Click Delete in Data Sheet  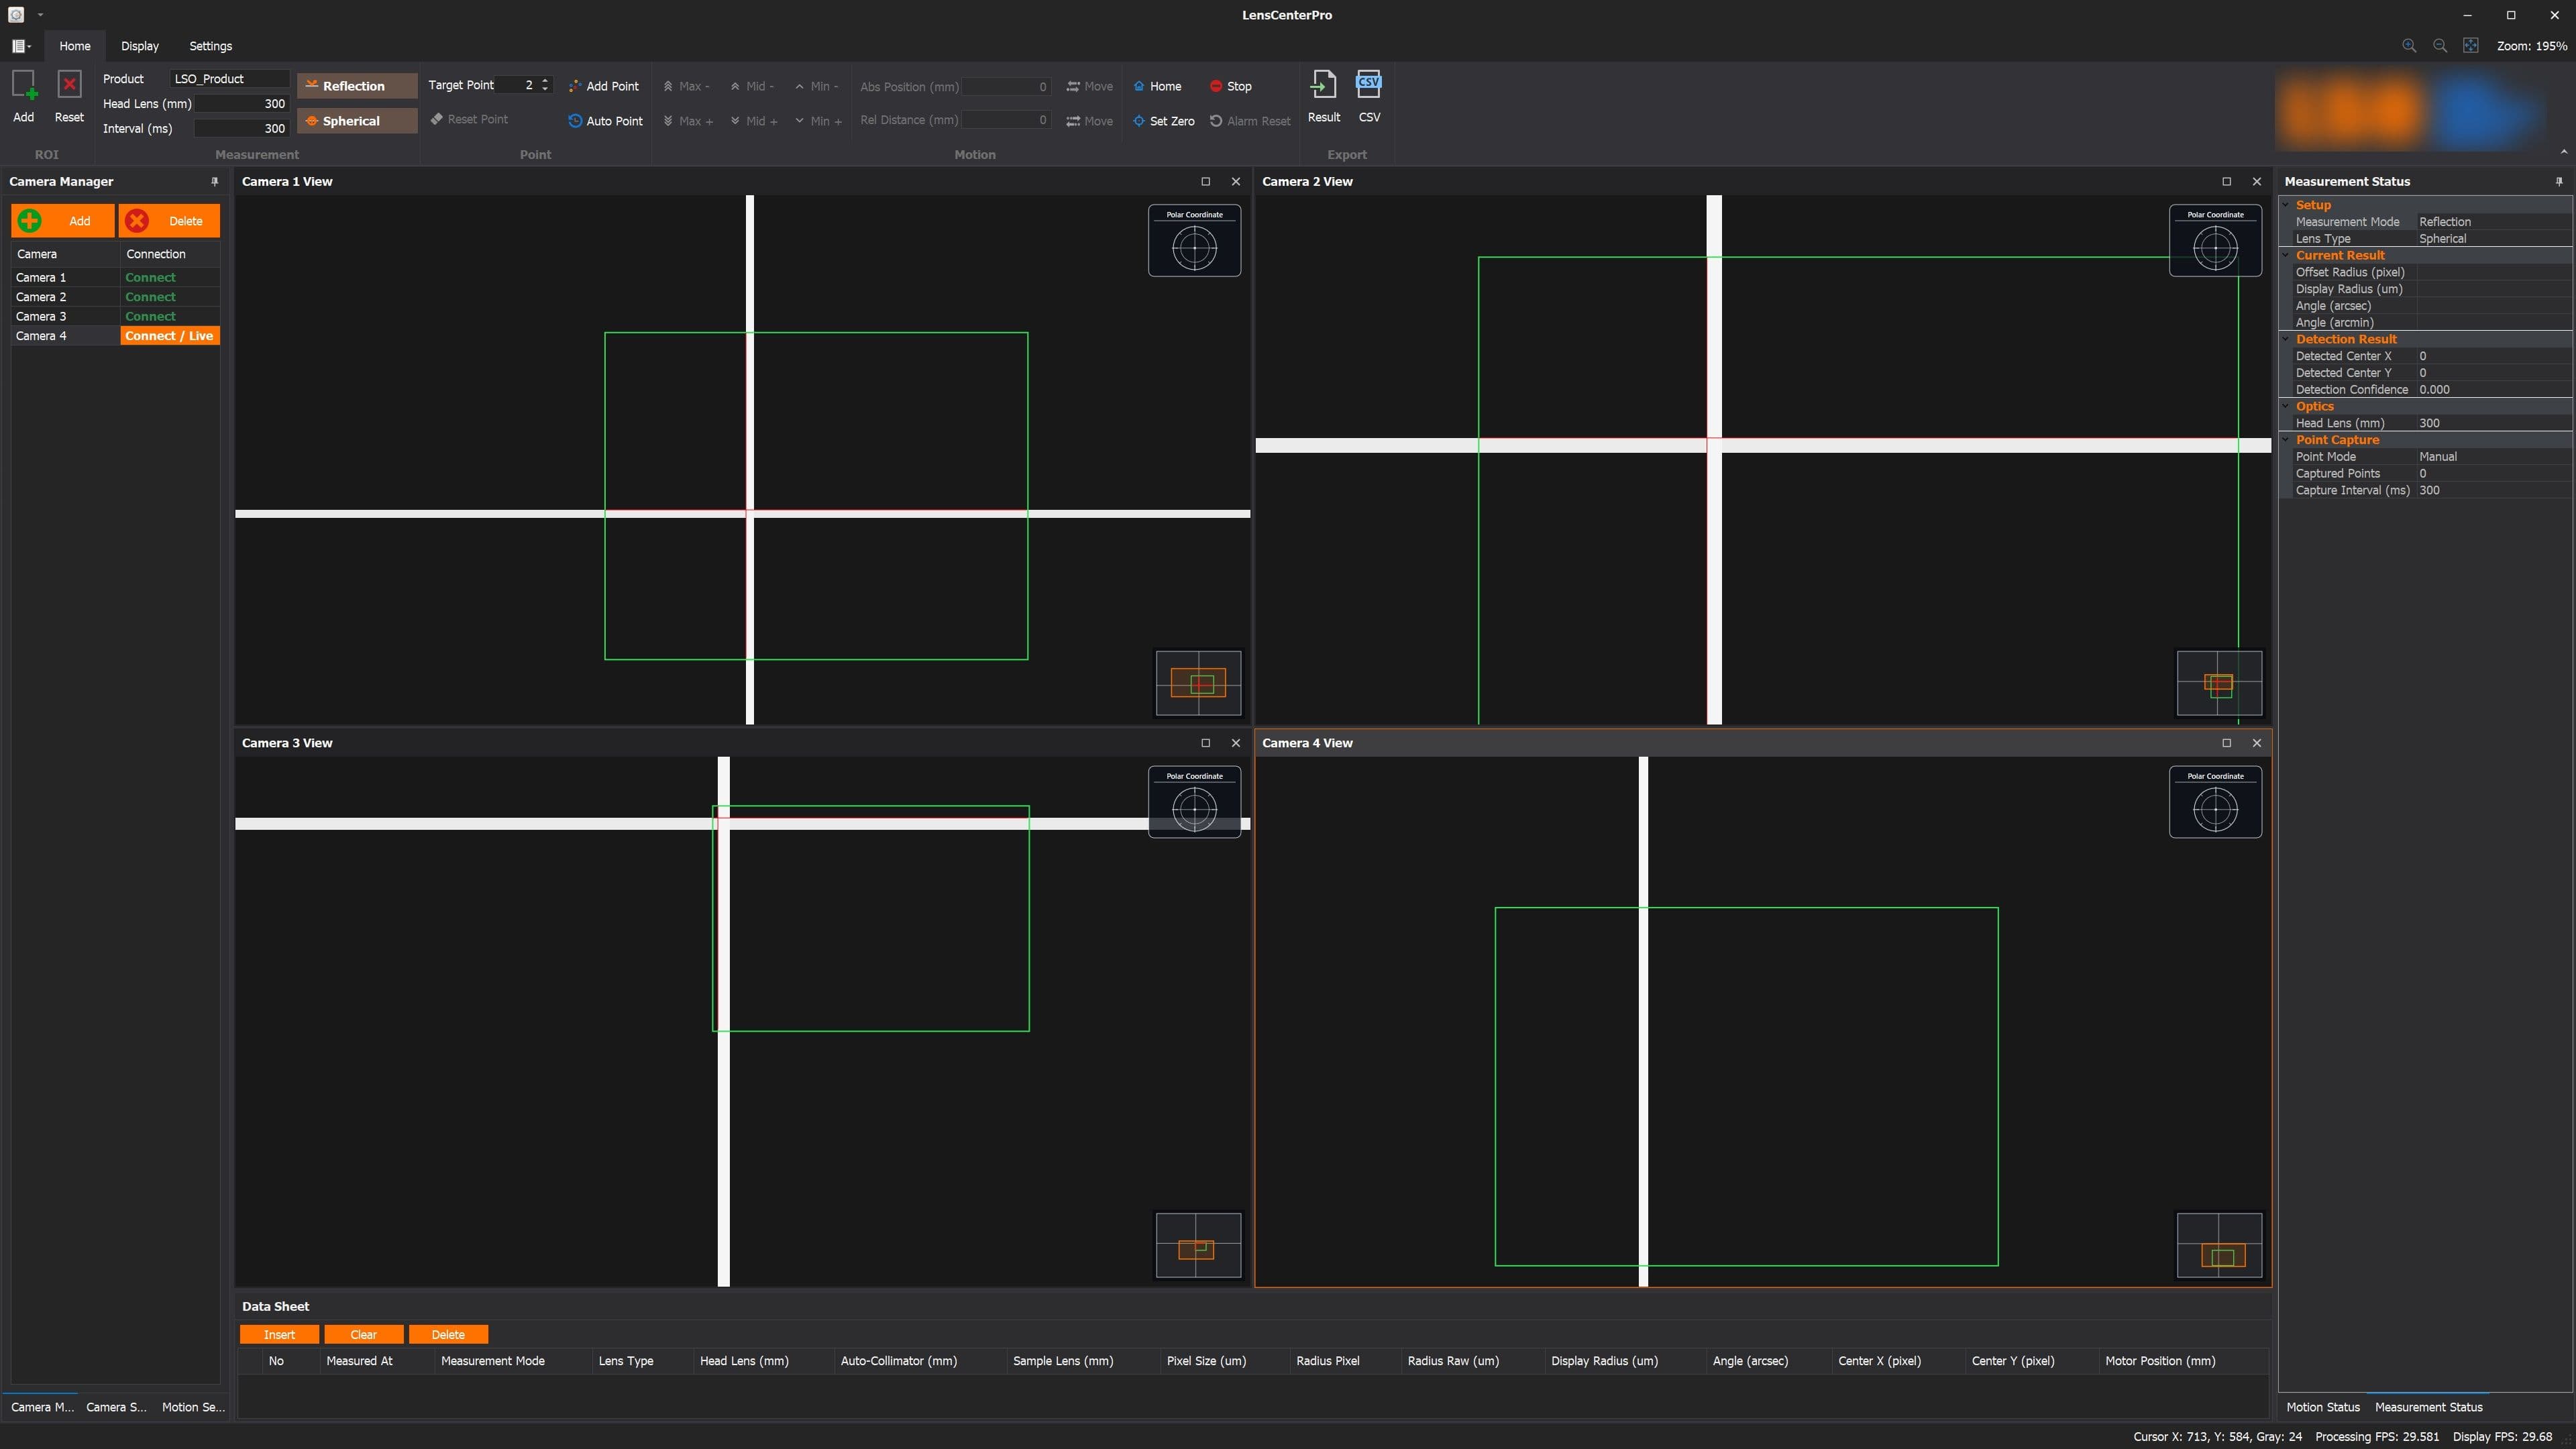(x=448, y=1334)
